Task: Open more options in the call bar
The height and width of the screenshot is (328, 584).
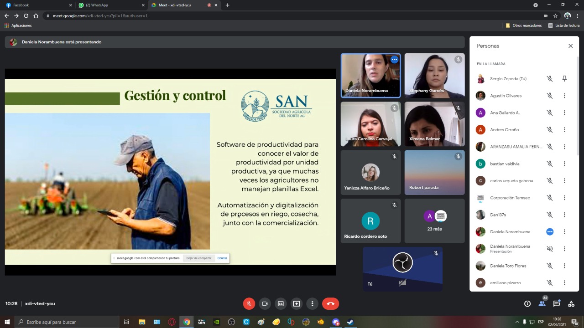Action: coord(313,304)
